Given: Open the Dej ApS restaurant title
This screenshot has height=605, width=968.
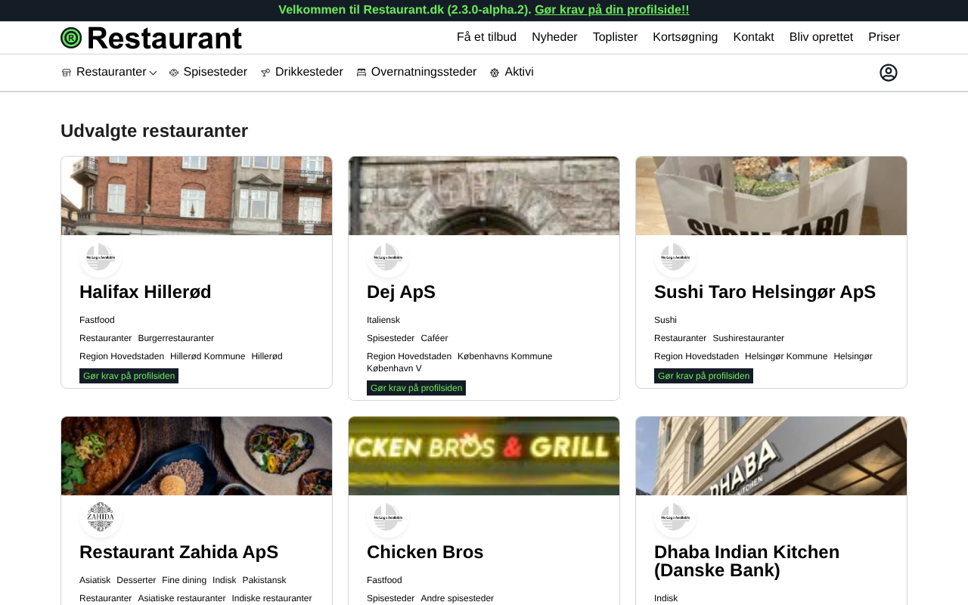Looking at the screenshot, I should click(x=401, y=292).
